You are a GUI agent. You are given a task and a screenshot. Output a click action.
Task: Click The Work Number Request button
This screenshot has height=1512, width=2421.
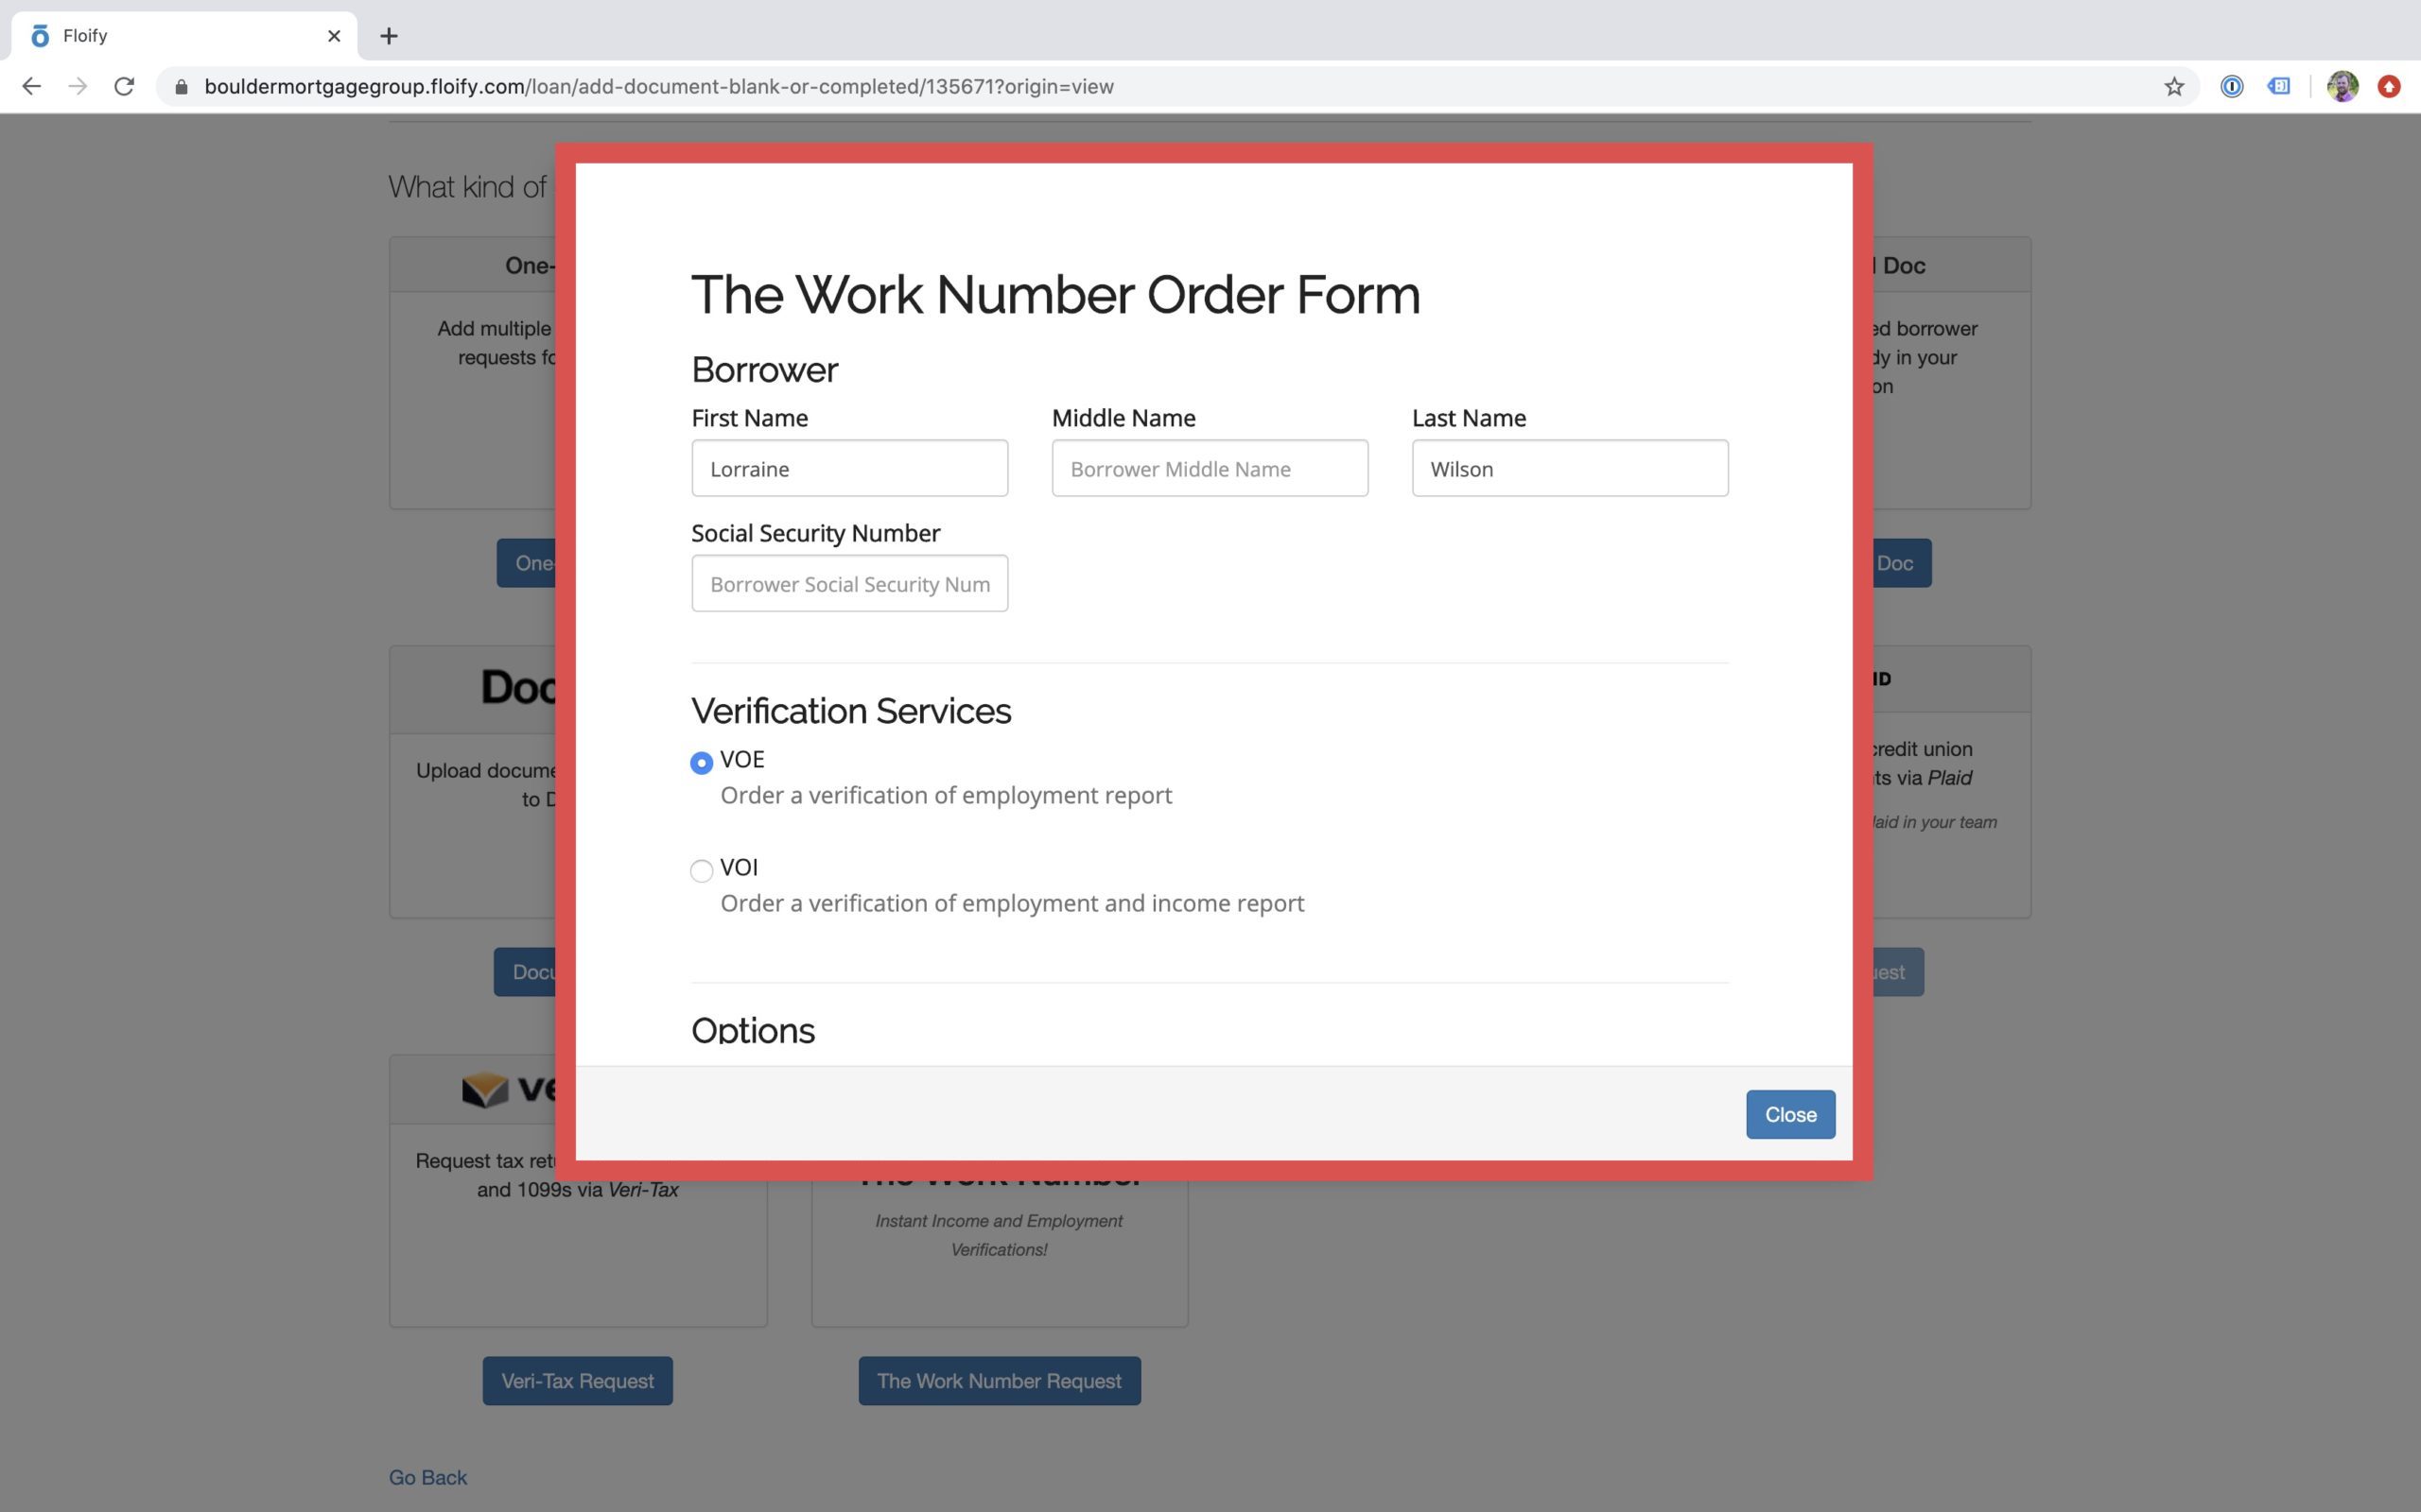click(999, 1380)
